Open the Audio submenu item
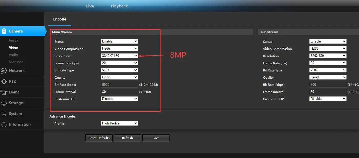The width and height of the screenshot is (359, 158). [x=13, y=55]
